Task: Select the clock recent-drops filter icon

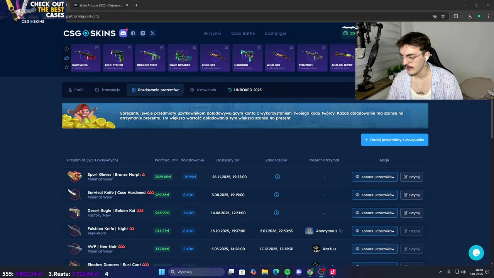Action: pos(66,49)
